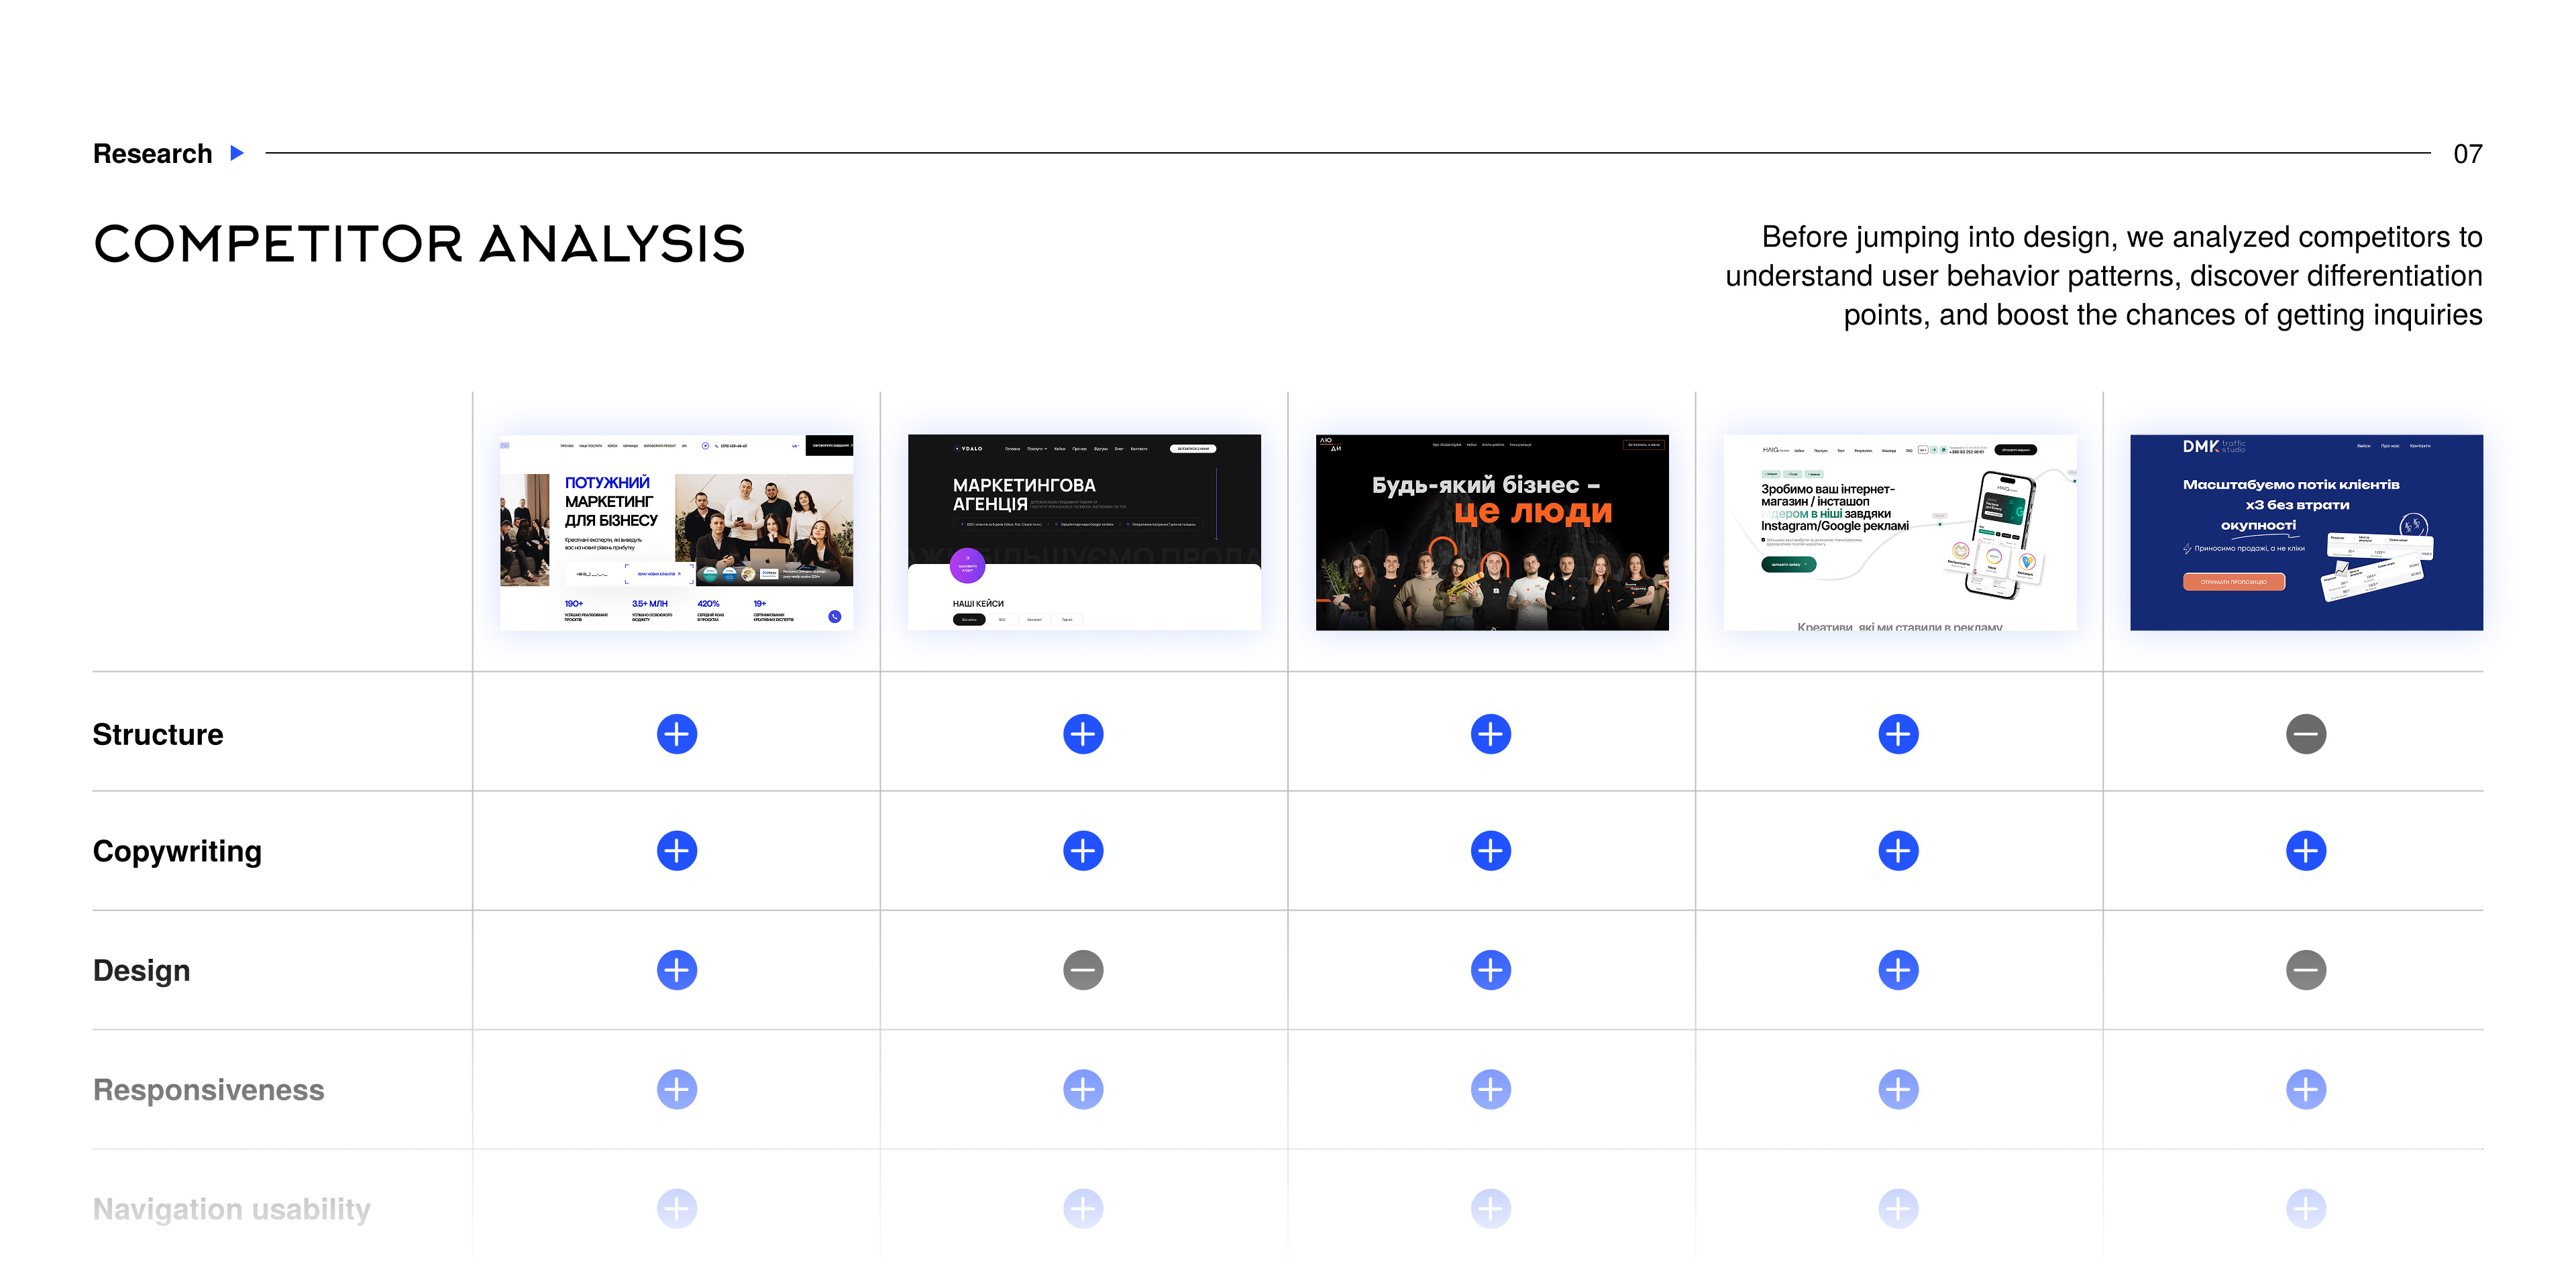2576x1274 pixels.
Task: Click Structure plus icon for first competitor
Action: click(677, 734)
